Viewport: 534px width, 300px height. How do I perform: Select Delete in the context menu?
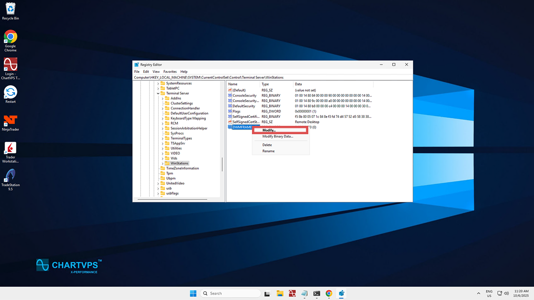click(267, 145)
